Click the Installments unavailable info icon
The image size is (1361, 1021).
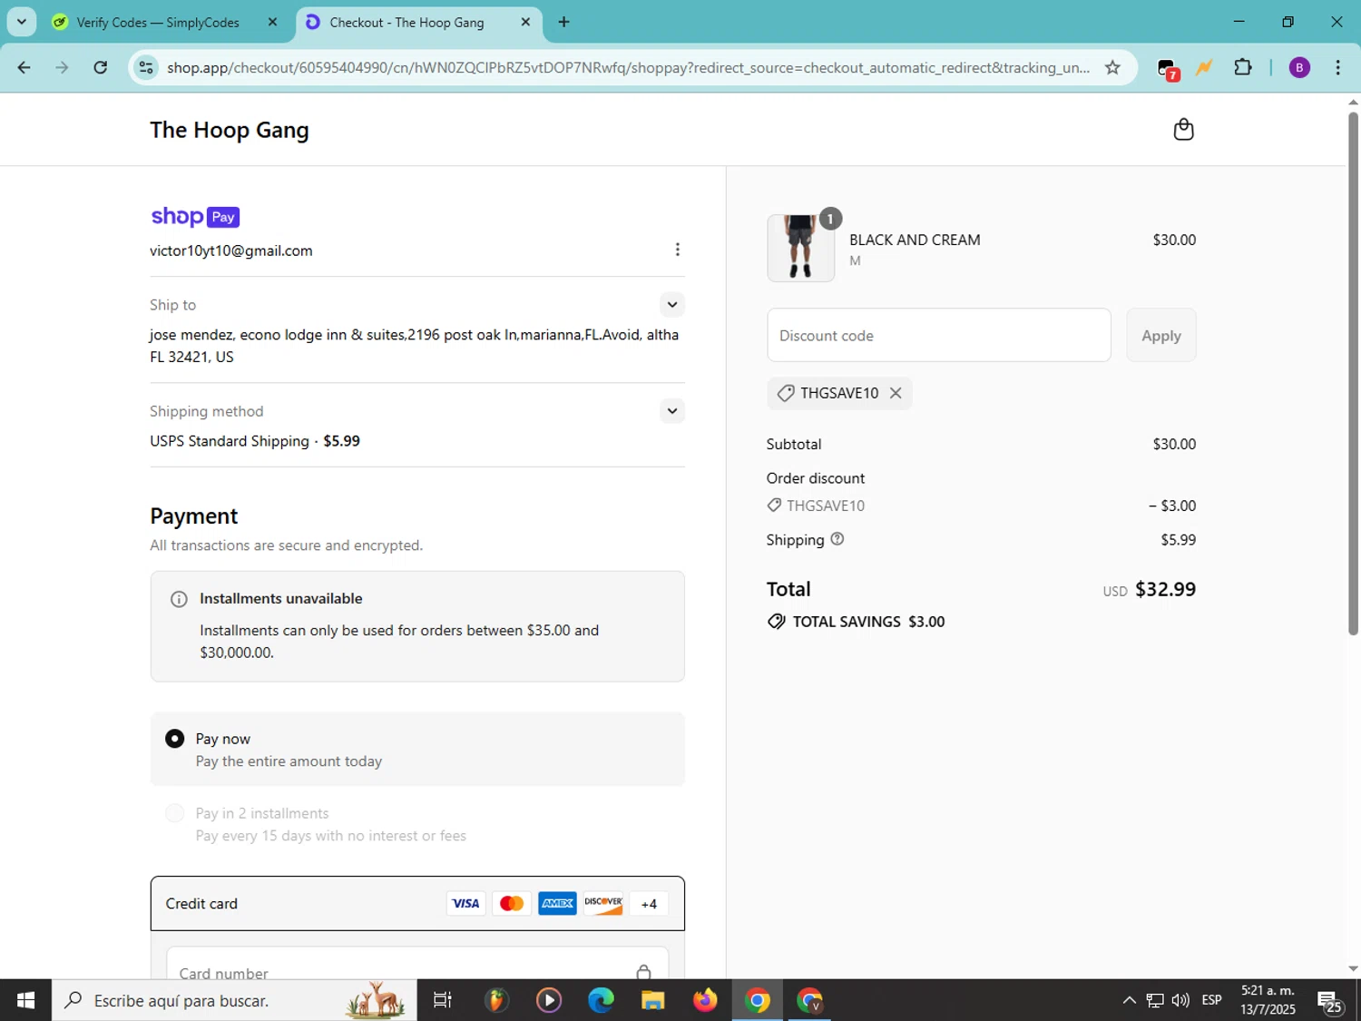tap(179, 599)
